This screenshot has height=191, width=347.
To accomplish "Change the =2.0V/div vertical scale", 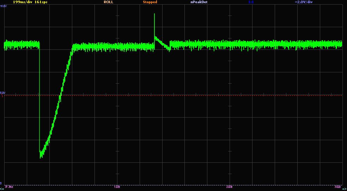I will click(x=304, y=2).
